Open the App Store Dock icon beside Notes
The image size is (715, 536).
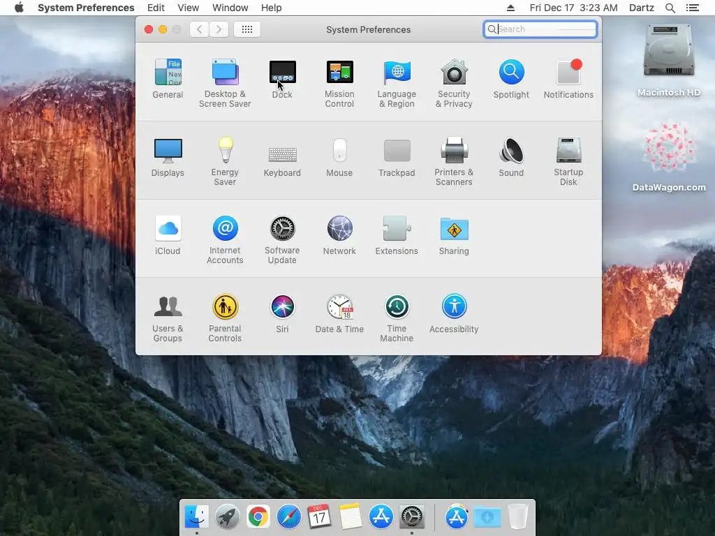tap(381, 517)
